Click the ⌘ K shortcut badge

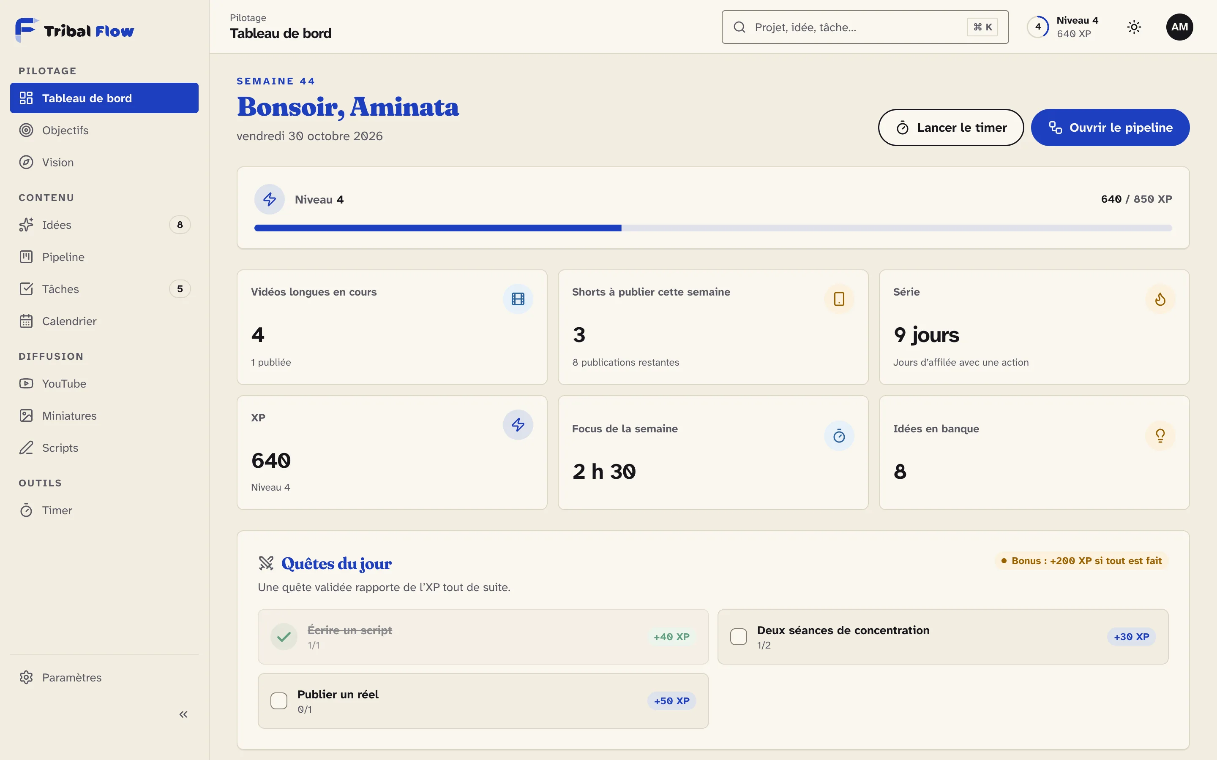[982, 27]
